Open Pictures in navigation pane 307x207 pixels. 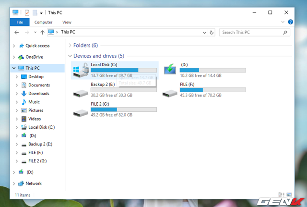(x=32, y=110)
